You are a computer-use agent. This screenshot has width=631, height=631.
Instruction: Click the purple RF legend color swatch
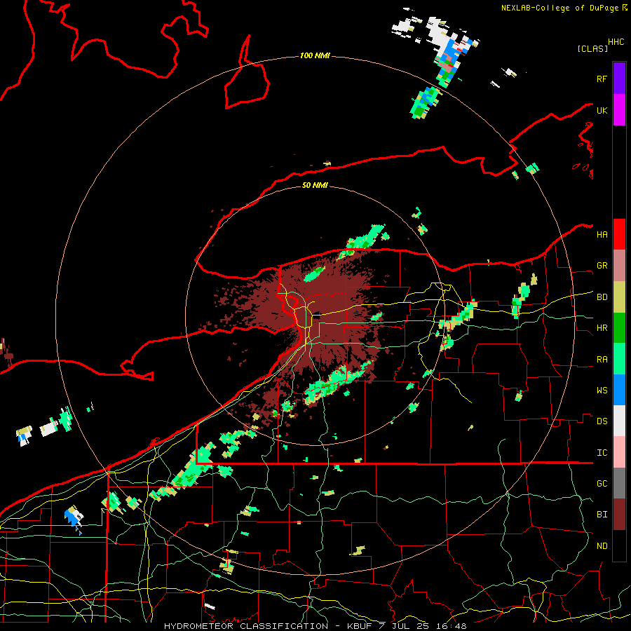(x=619, y=79)
